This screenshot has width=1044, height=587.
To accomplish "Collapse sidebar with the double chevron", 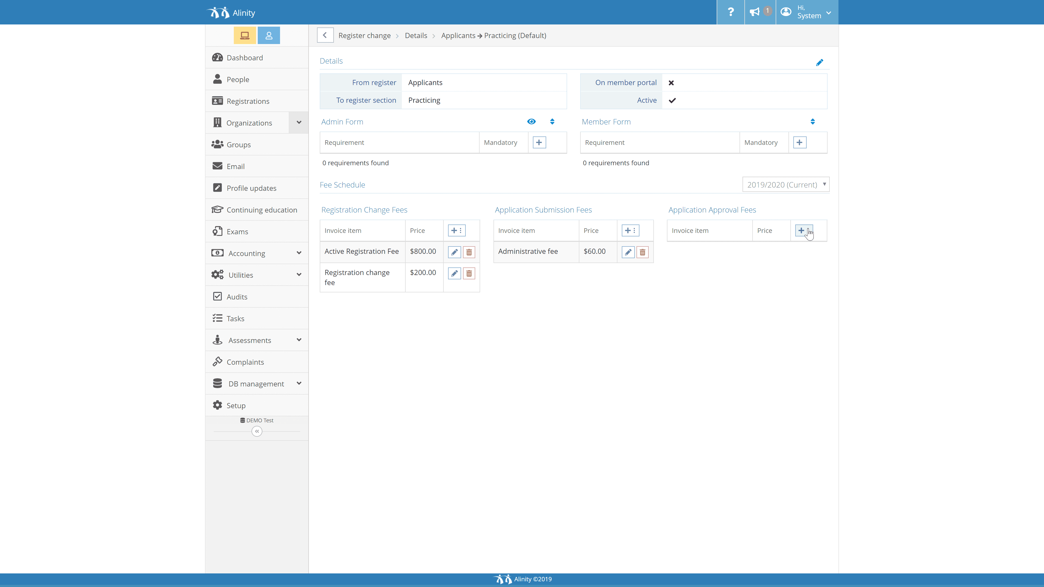I will coord(257,431).
